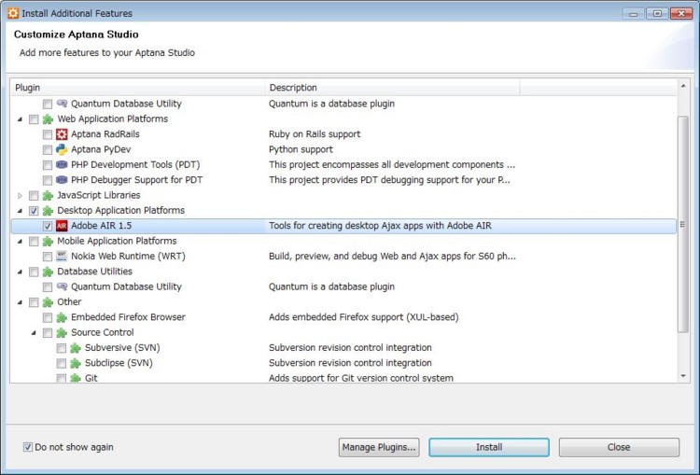Collapse the Desktop Application Platforms group
Screen dimensions: 700x475
(20, 211)
